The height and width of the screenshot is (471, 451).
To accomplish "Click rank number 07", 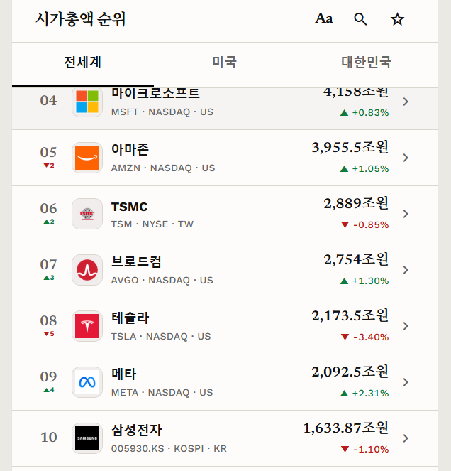I will [x=48, y=265].
